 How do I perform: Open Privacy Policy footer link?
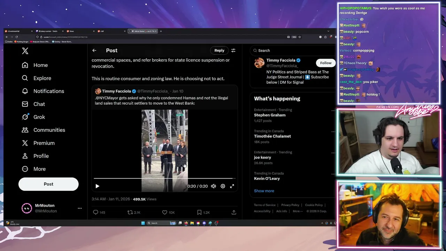(290, 205)
